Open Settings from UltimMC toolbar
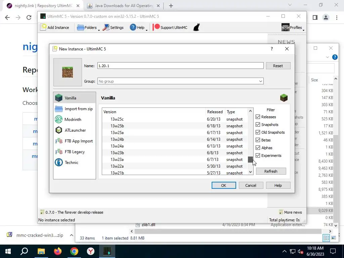The width and height of the screenshot is (344, 258). 113,28
